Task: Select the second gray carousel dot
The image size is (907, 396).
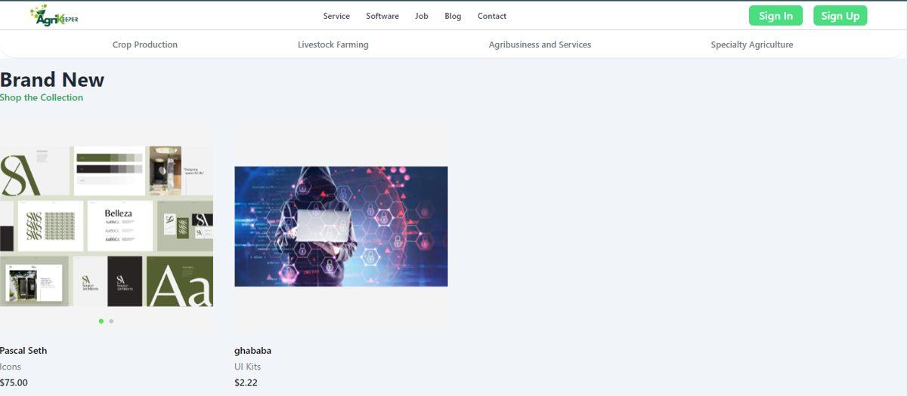Action: tap(111, 321)
